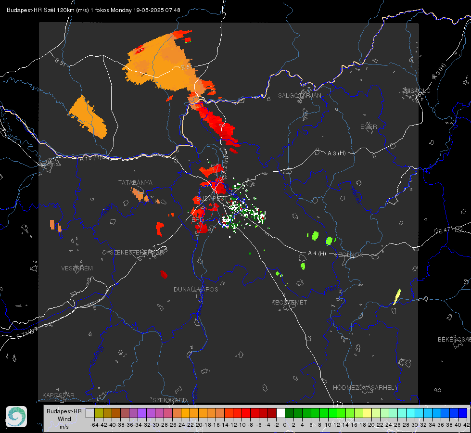Click the "-64" legend value
Viewport: 471px width, 433px height.
pyautogui.click(x=94, y=425)
